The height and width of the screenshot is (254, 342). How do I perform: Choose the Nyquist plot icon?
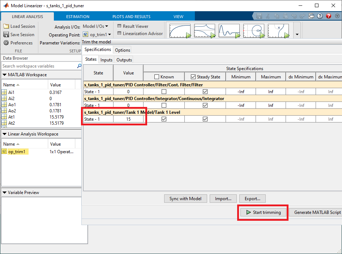pyautogui.click(x=253, y=31)
